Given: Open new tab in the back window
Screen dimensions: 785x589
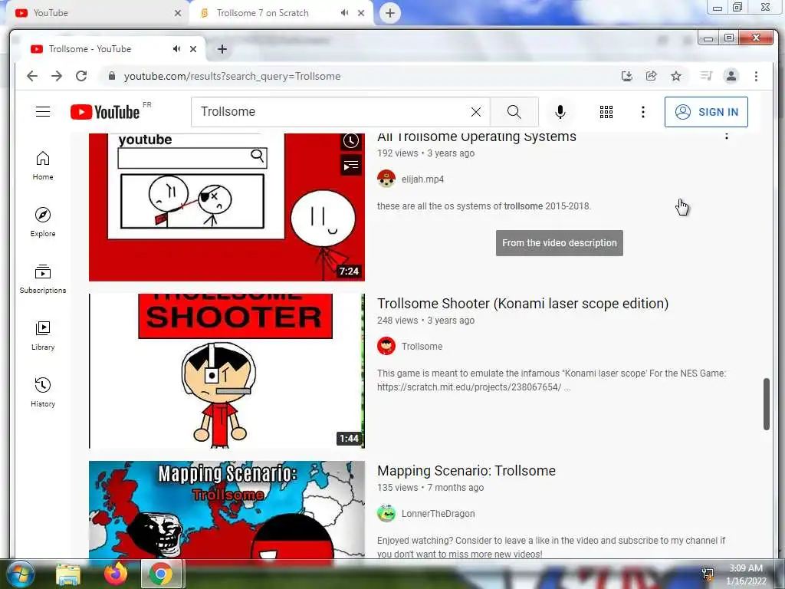Looking at the screenshot, I should [x=390, y=13].
